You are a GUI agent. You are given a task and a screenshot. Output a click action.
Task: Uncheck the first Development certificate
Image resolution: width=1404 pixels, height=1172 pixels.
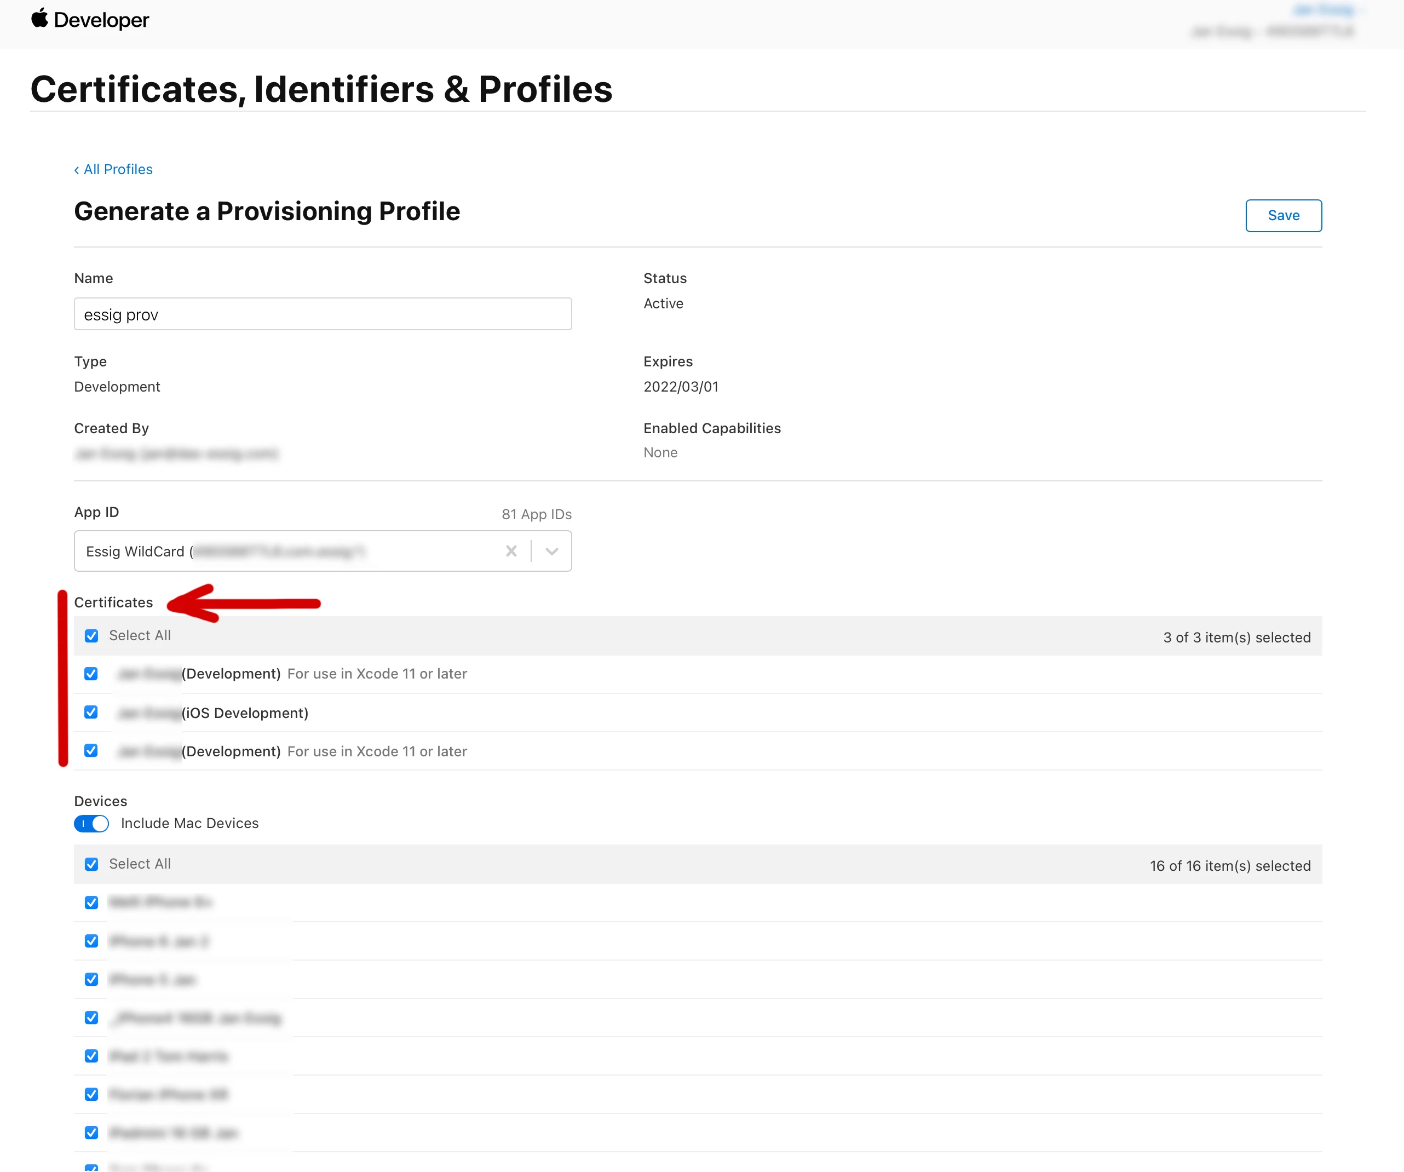91,673
